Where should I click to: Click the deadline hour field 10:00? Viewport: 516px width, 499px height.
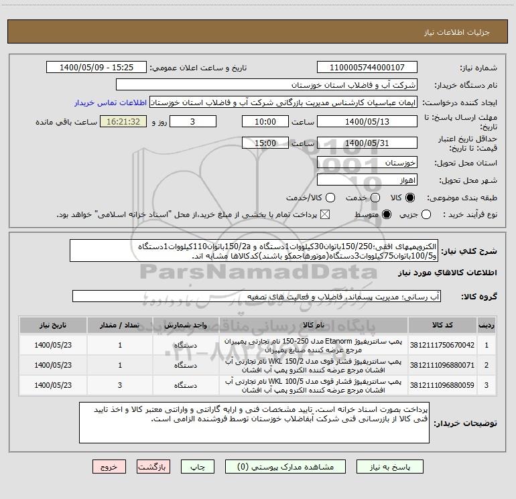click(265, 121)
